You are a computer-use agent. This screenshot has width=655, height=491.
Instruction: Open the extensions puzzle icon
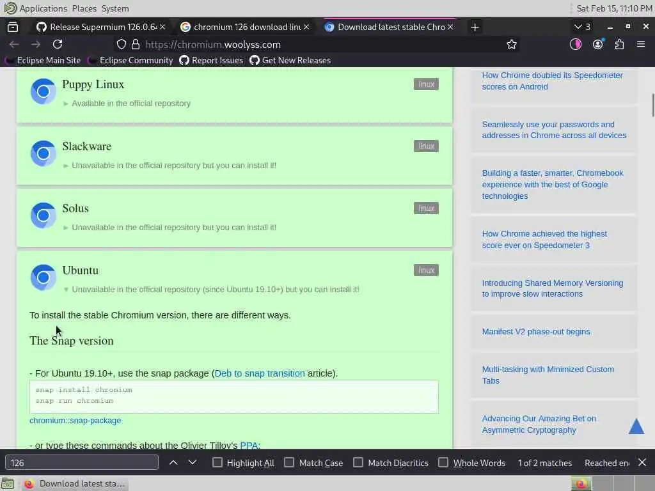point(619,44)
